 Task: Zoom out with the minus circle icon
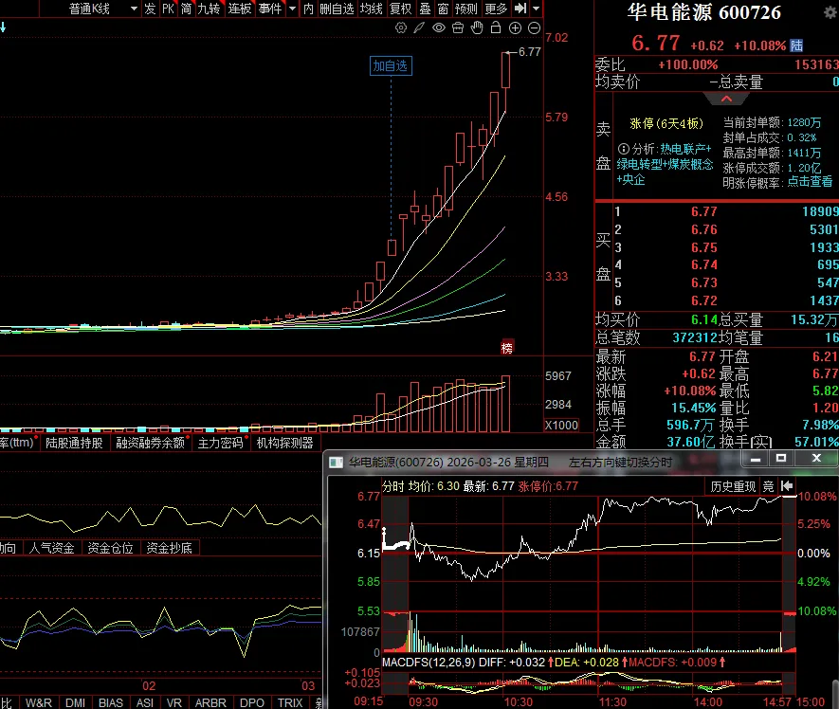534,27
